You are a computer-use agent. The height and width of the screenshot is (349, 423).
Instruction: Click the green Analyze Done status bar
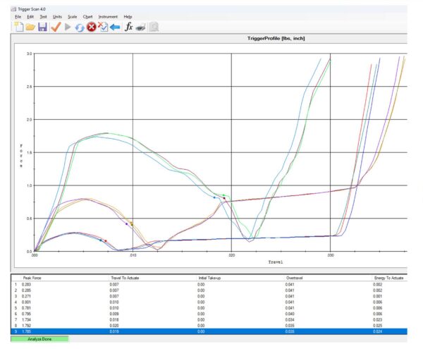pyautogui.click(x=39, y=340)
